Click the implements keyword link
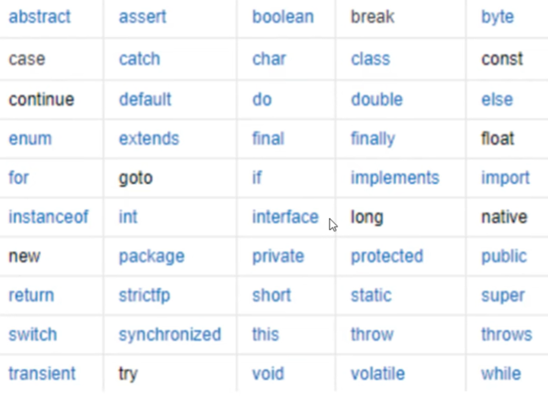 pos(395,178)
